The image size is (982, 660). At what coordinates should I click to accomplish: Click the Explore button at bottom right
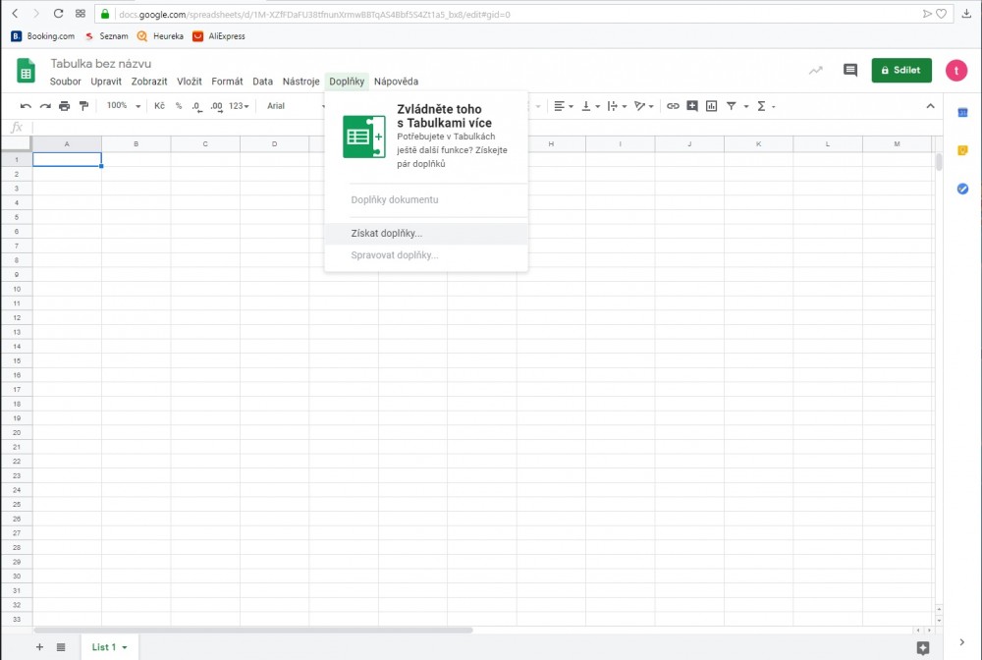(922, 647)
